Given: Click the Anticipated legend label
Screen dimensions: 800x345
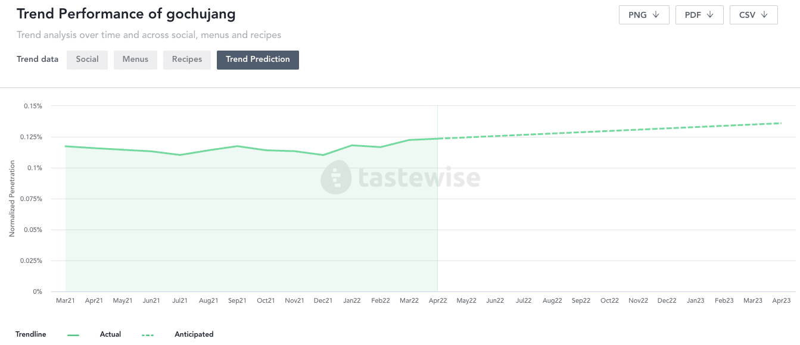Looking at the screenshot, I should click(194, 334).
